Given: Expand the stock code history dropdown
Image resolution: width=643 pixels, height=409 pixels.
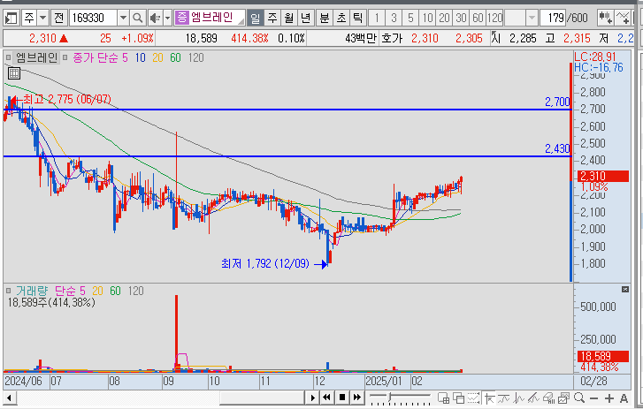Looking at the screenshot, I should pyautogui.click(x=123, y=18).
